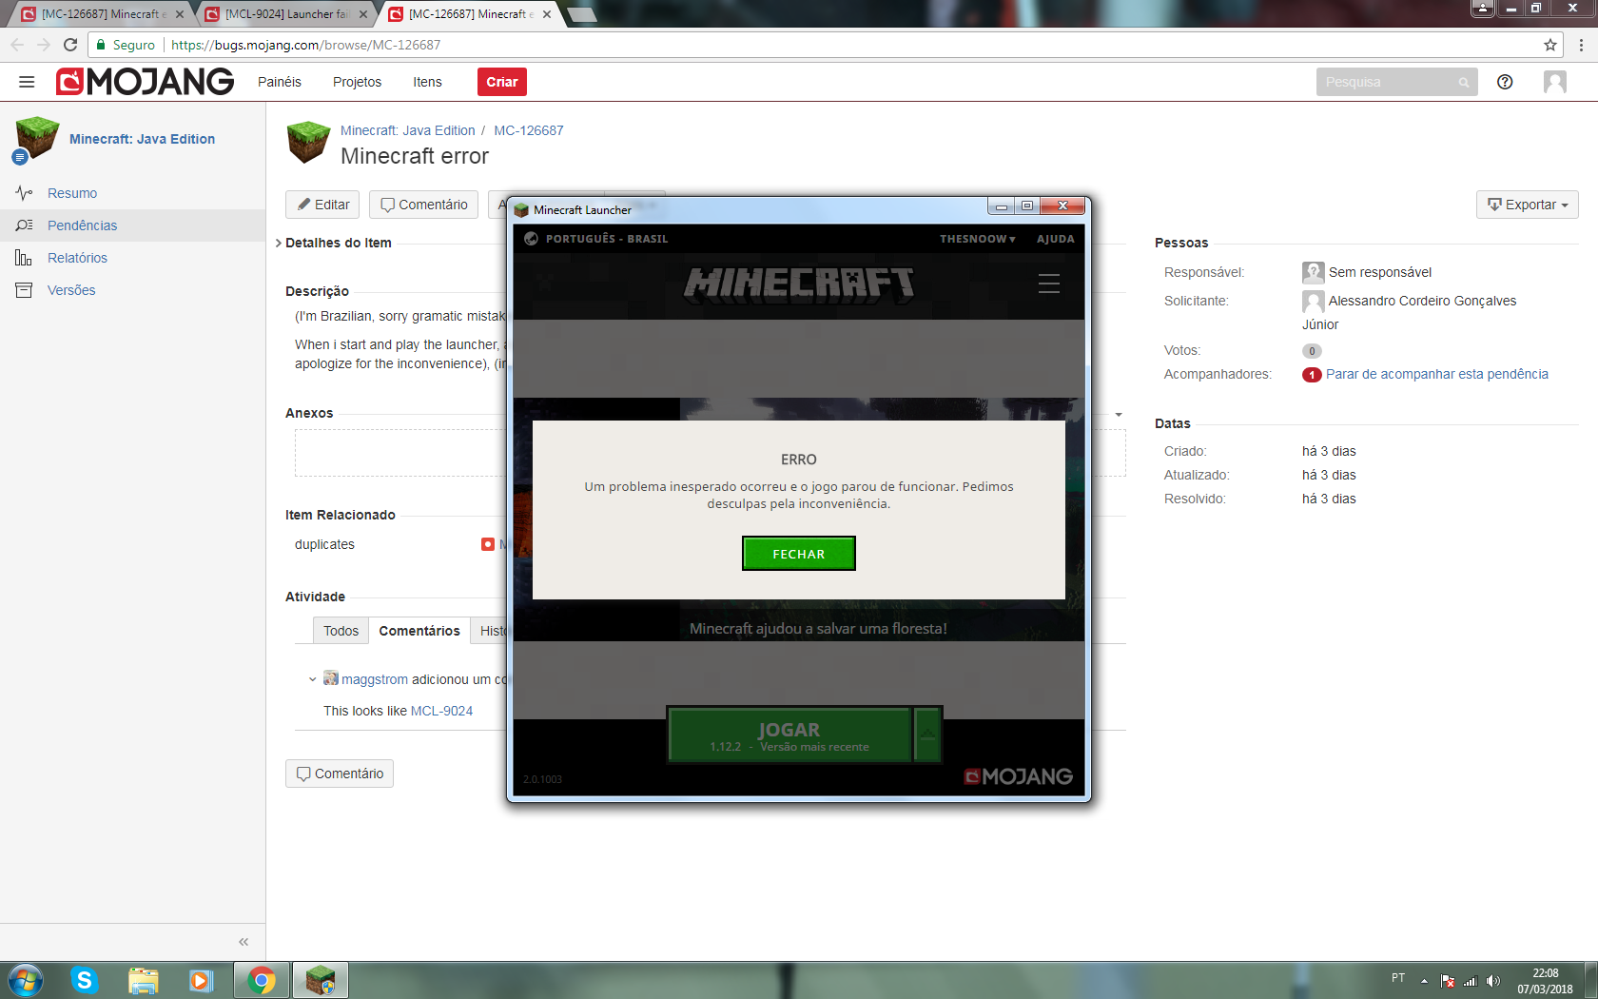This screenshot has width=1598, height=999.
Task: Open the Projetos menu
Action: point(358,82)
